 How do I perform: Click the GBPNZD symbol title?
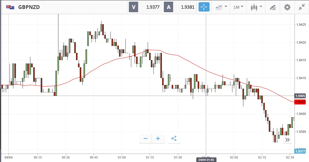pos(29,7)
